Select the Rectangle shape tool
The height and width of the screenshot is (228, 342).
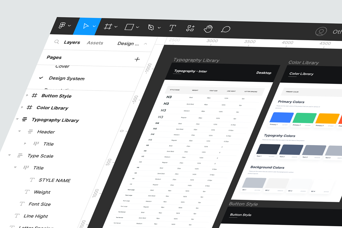129,27
